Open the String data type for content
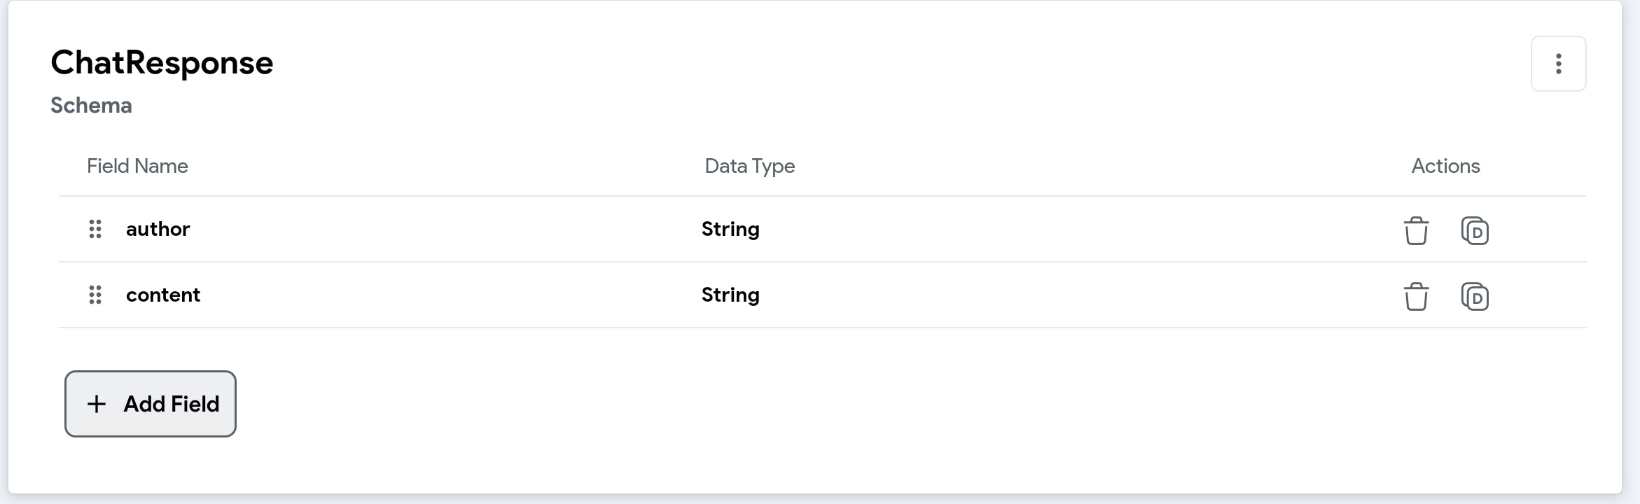The height and width of the screenshot is (504, 1640). coord(730,295)
